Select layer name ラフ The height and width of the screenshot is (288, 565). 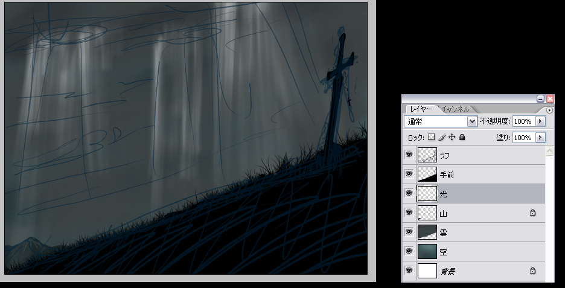click(x=445, y=156)
